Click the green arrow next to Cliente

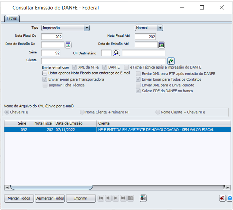click(x=171, y=61)
